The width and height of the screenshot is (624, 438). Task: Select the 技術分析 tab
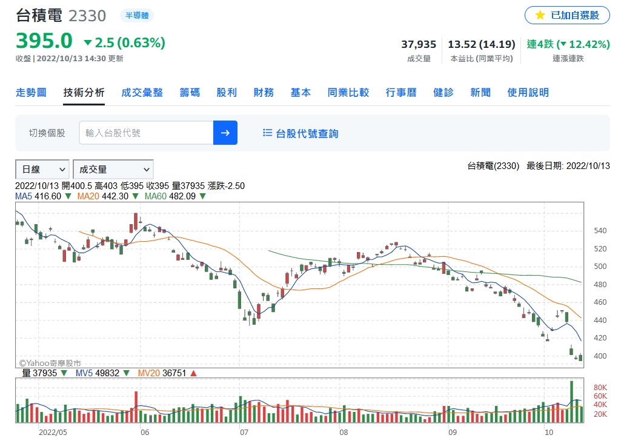pos(84,93)
